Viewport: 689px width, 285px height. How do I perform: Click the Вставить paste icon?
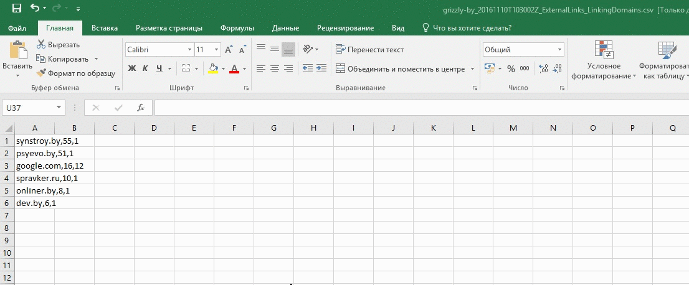pos(17,50)
